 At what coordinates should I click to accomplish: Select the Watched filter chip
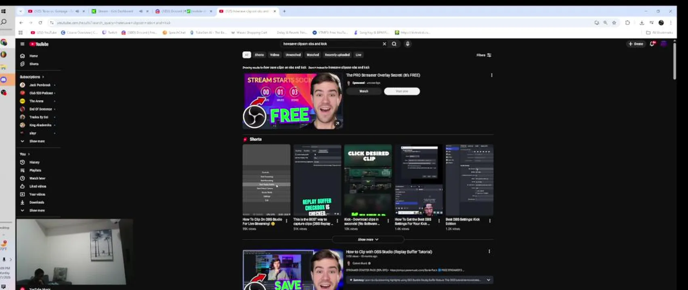[313, 55]
